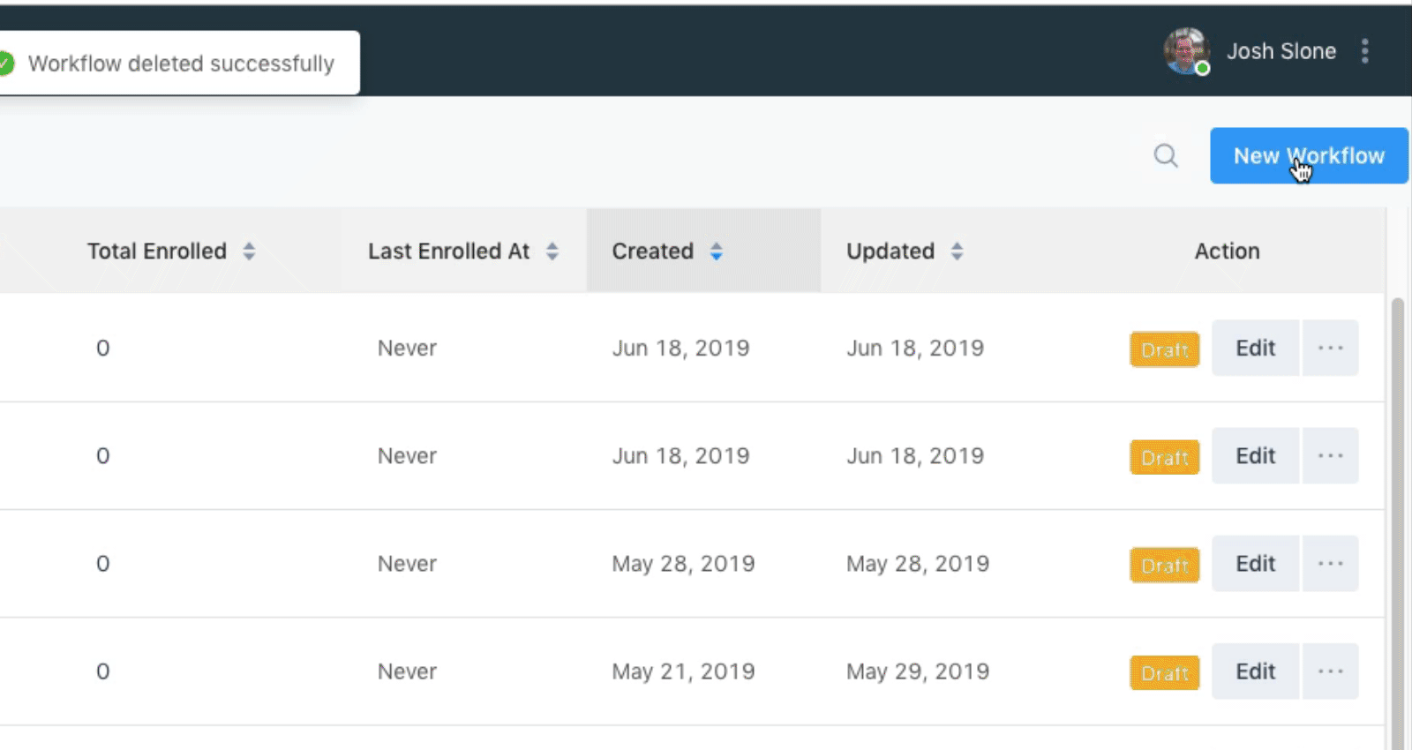The height and width of the screenshot is (750, 1412).
Task: Click Draft badge on first workflow row
Action: point(1164,349)
